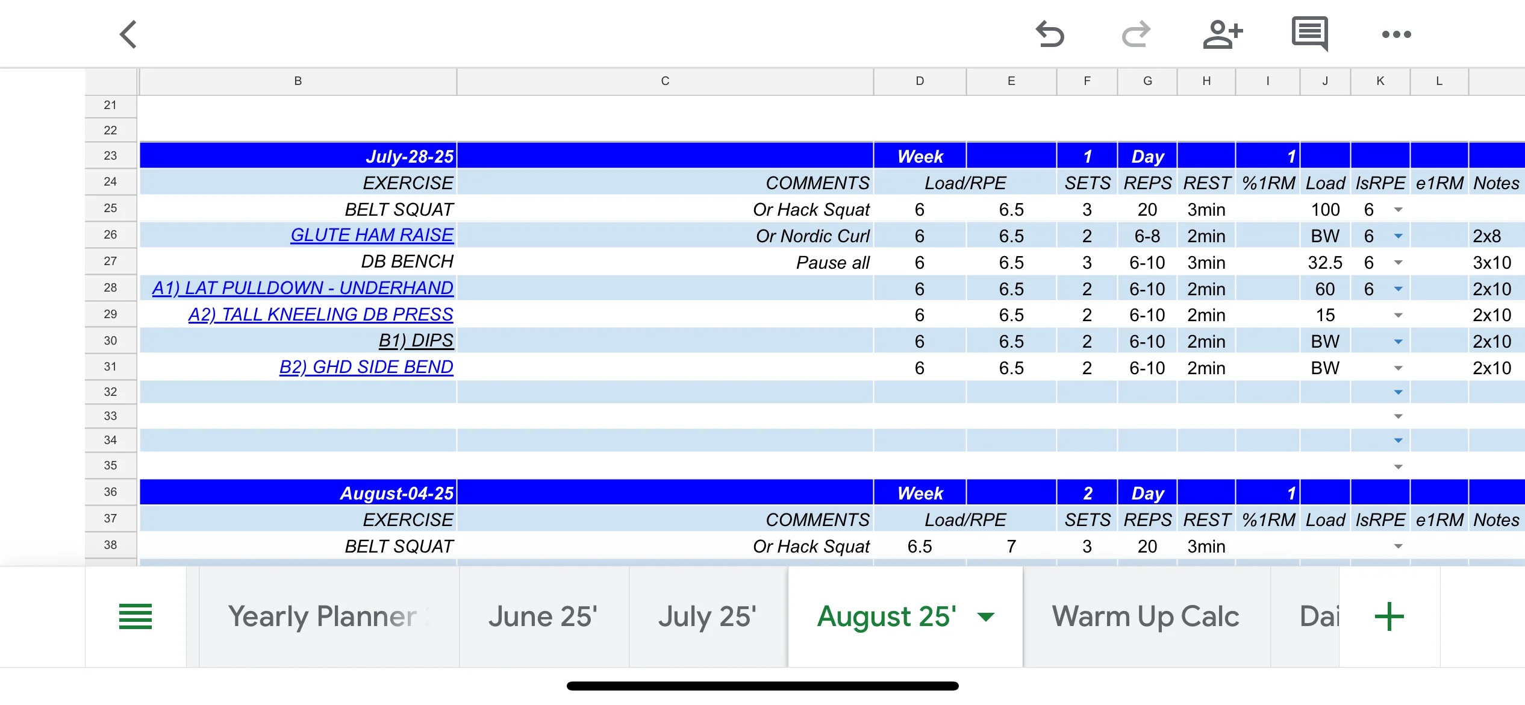Viewport: 1525px width, 705px height.
Task: Open GLUTE HAM RAISE link
Action: 372,236
